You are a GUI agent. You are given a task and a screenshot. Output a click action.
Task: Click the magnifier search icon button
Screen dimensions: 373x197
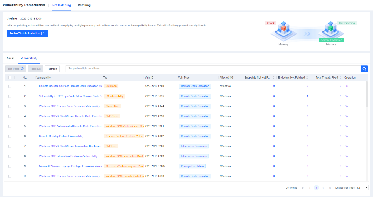point(364,69)
